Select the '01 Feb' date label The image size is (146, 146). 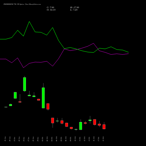pos(43,139)
